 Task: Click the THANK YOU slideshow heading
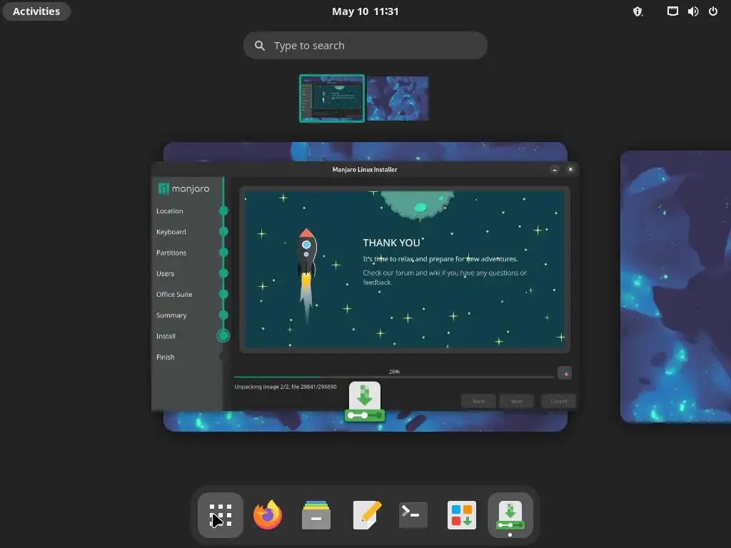pos(392,243)
